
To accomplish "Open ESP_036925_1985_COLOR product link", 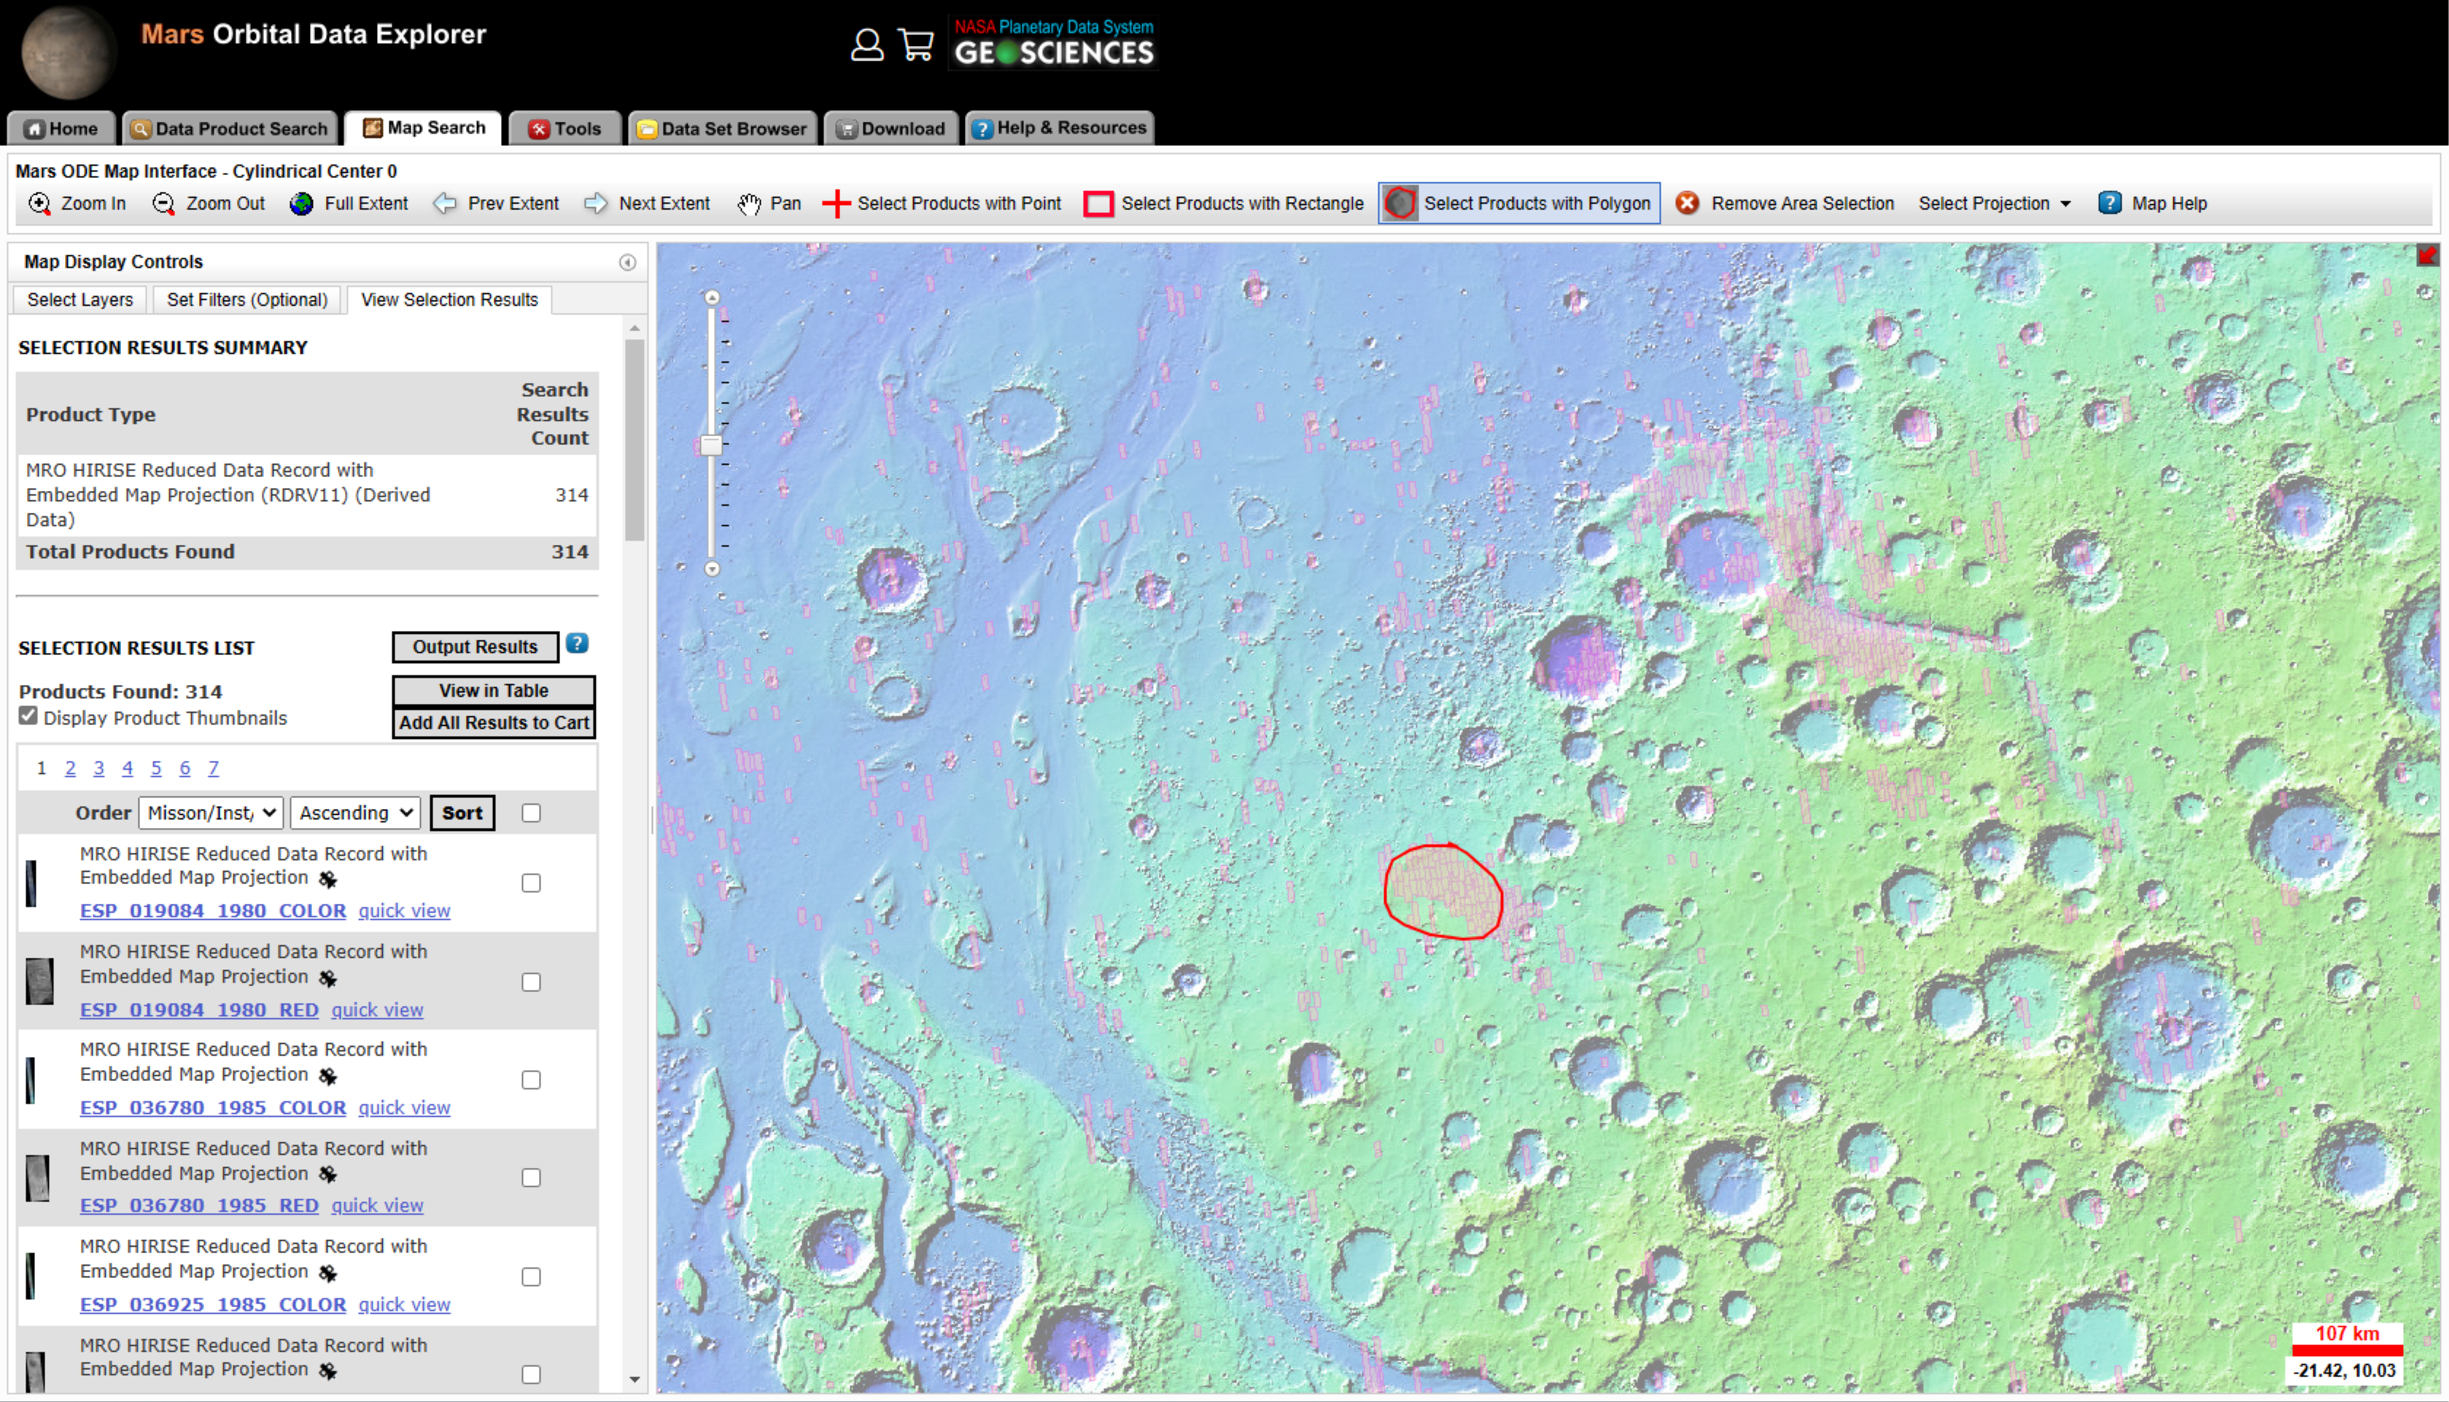I will [213, 1305].
